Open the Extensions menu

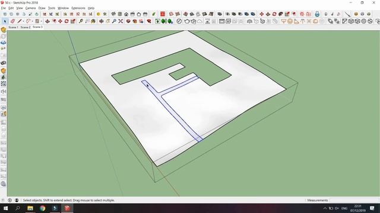click(x=78, y=8)
